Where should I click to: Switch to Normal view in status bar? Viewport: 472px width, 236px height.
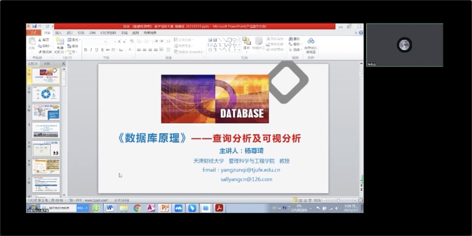tap(295, 200)
